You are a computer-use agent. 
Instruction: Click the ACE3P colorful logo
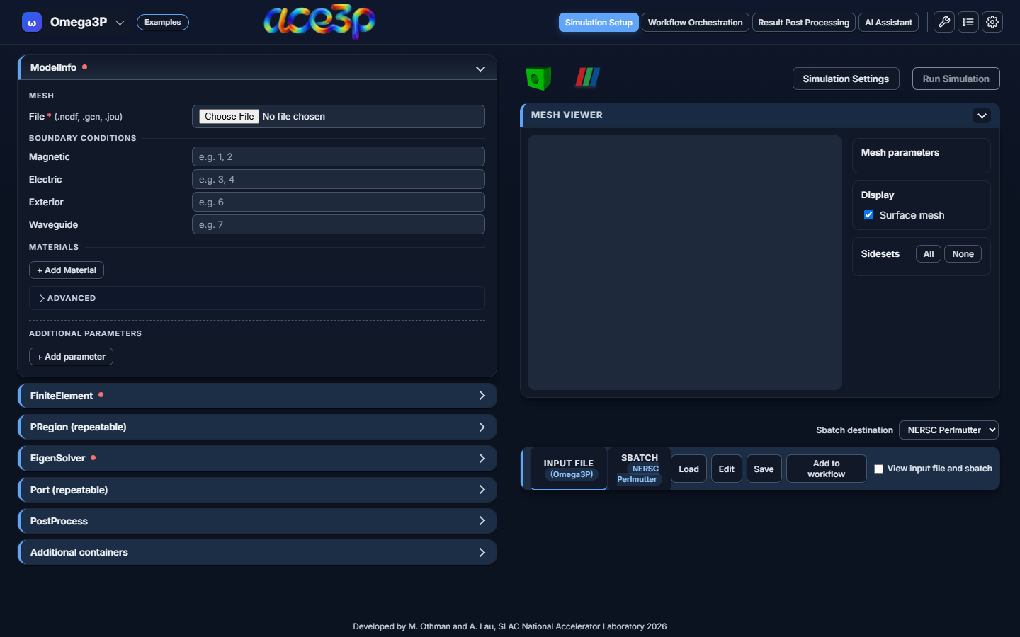click(x=319, y=21)
